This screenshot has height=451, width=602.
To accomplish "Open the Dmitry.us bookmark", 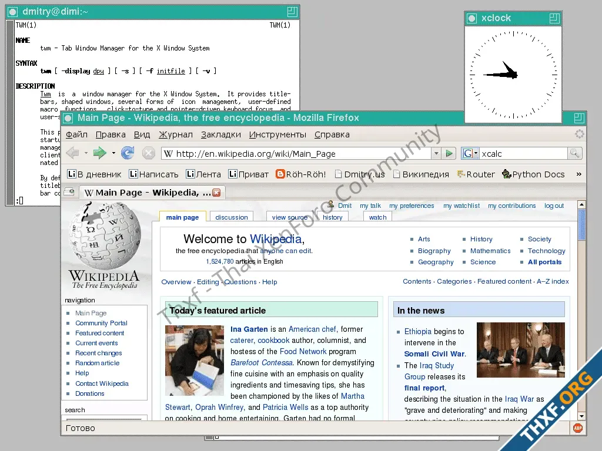I will click(x=360, y=174).
